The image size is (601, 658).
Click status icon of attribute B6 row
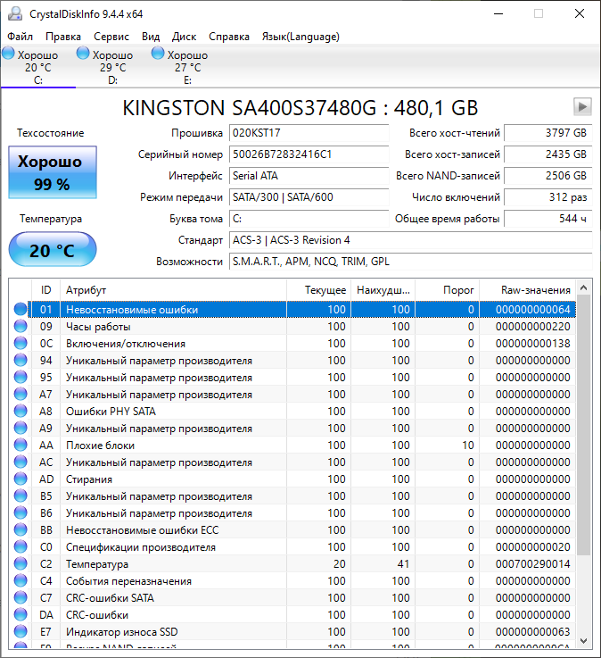click(x=21, y=512)
